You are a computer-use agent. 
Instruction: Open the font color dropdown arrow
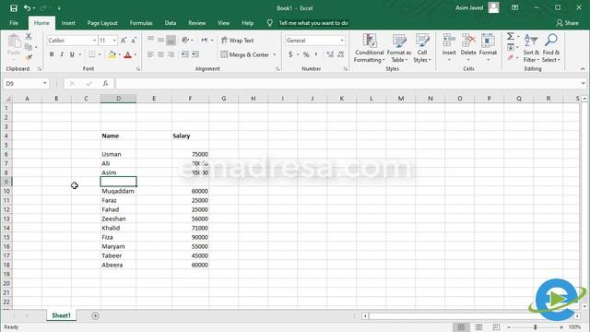click(x=136, y=55)
